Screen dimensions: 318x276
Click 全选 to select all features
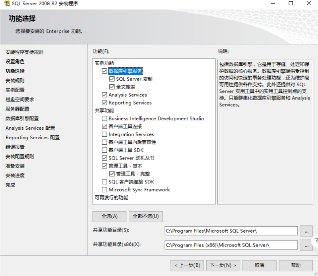point(109,216)
